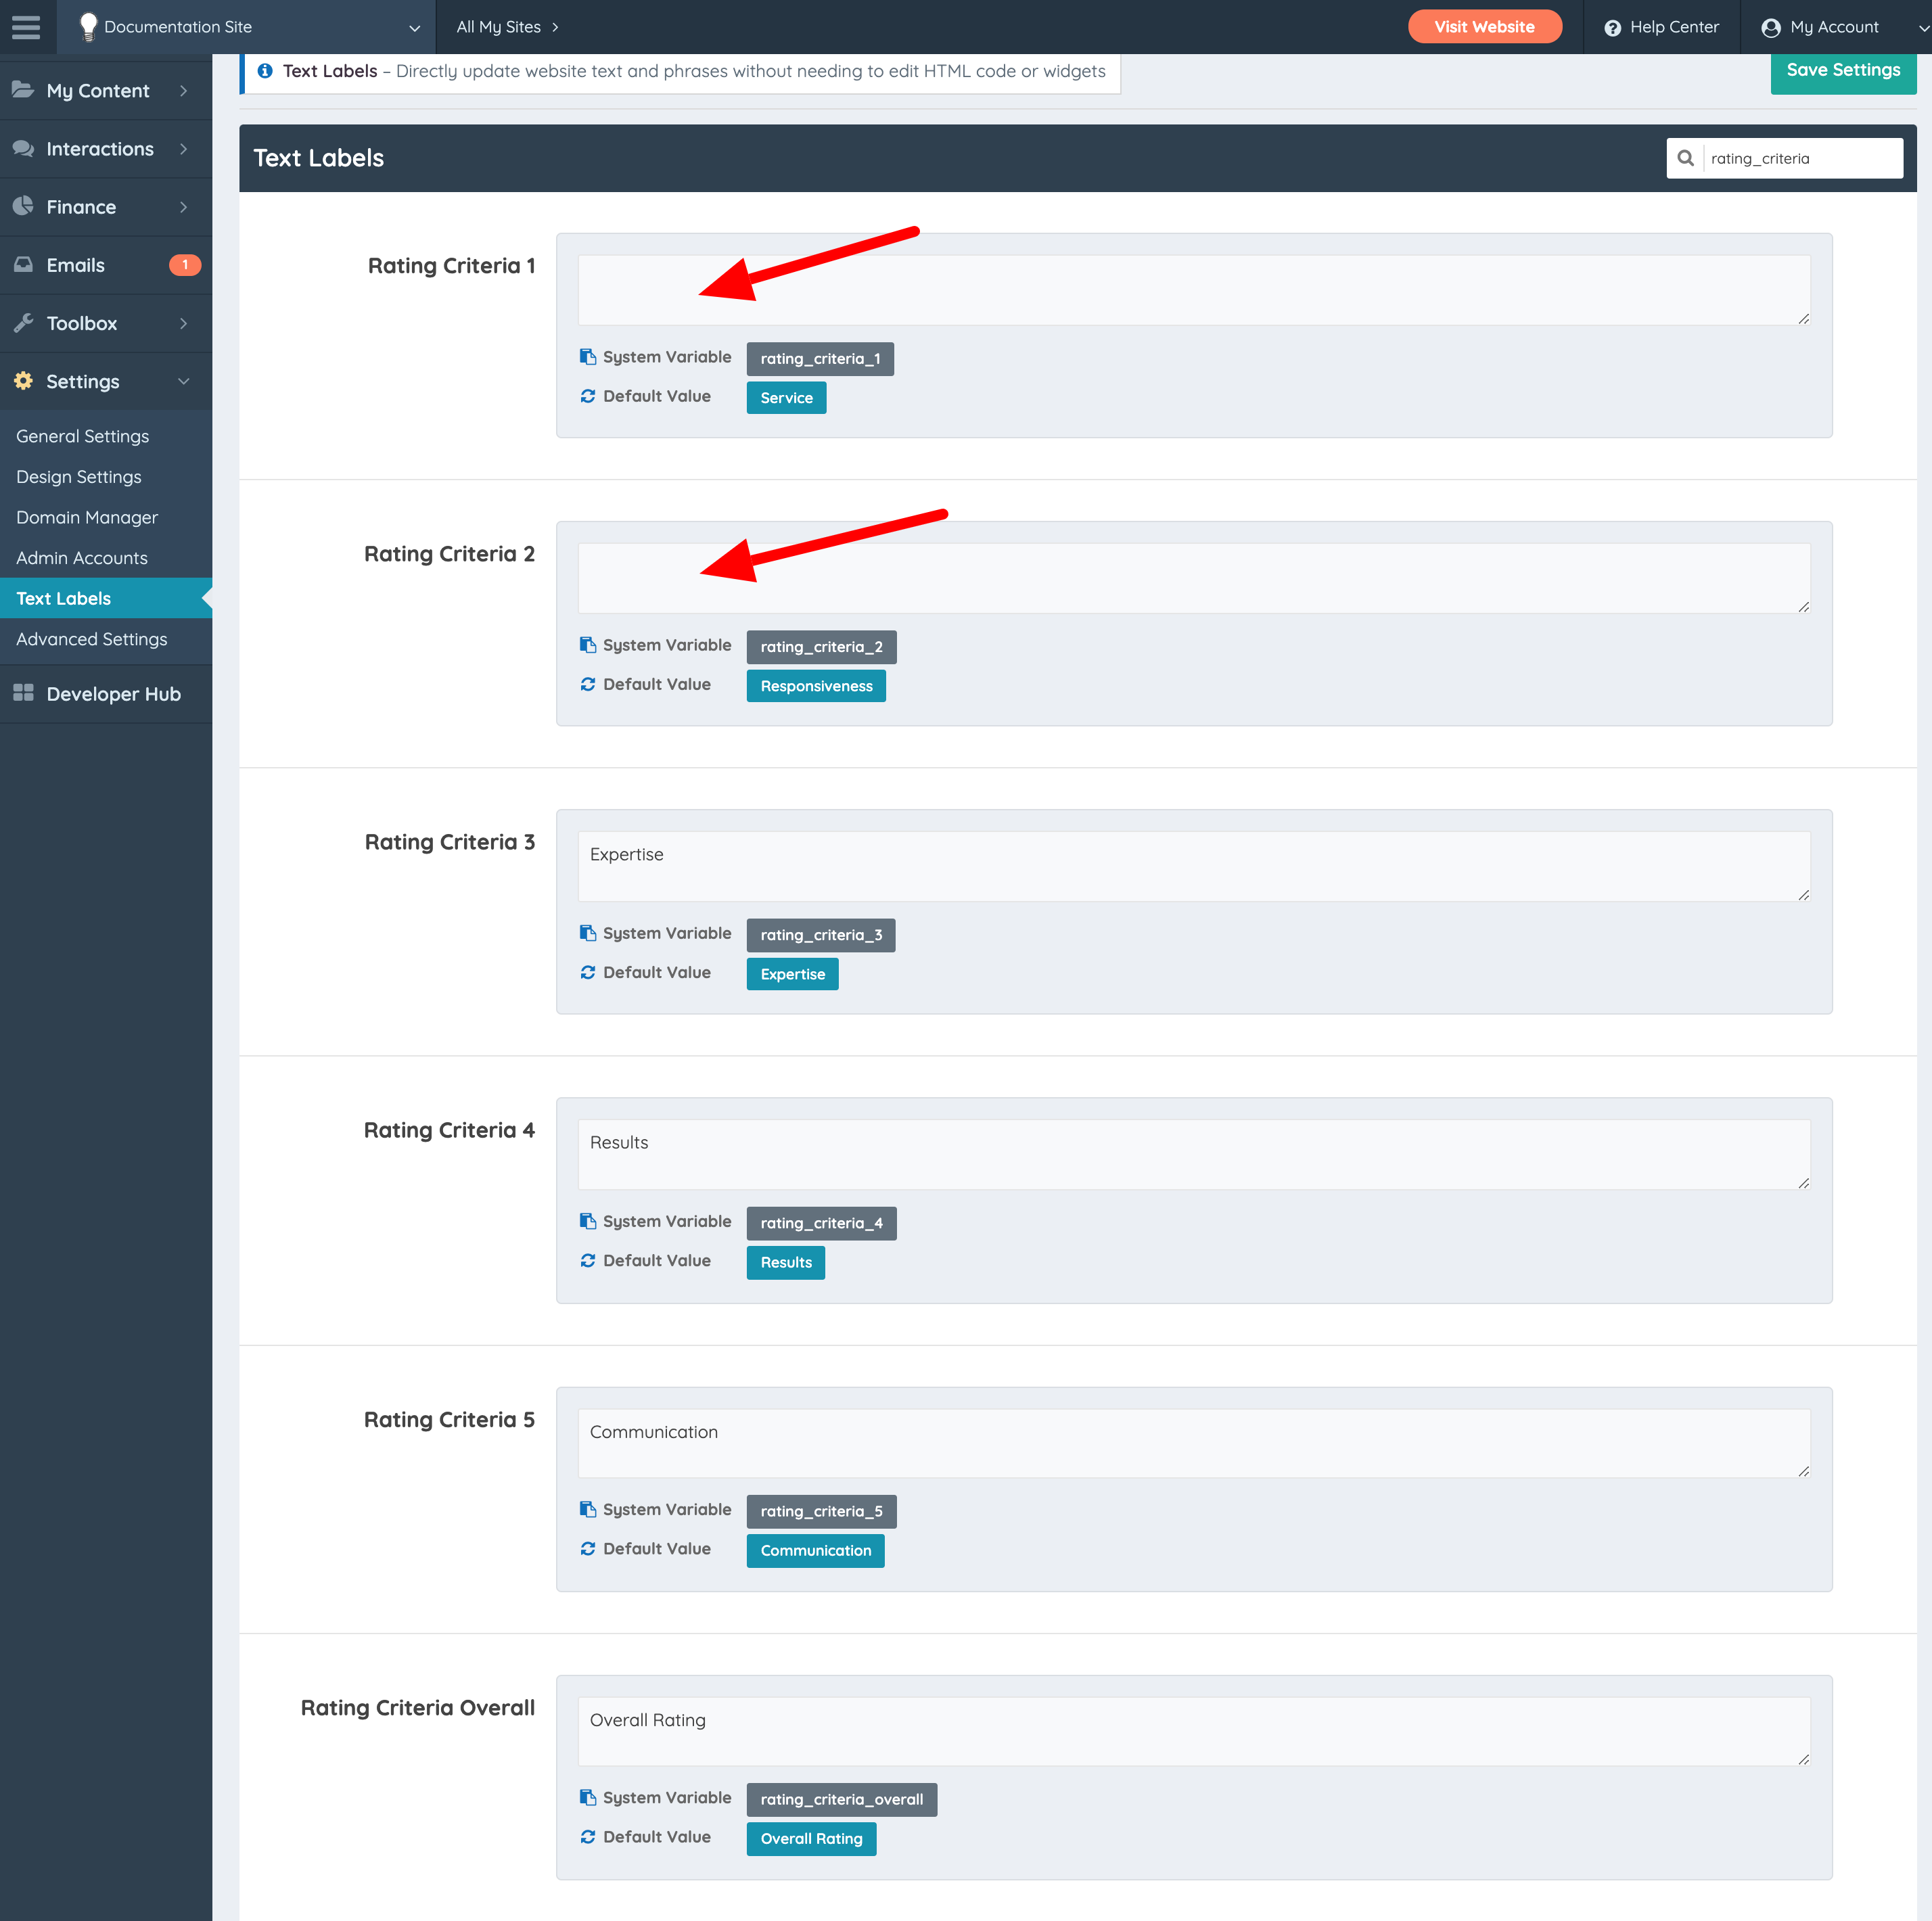The image size is (1932, 1921).
Task: Click refresh icon next to Rating Criteria Overall default
Action: [588, 1837]
